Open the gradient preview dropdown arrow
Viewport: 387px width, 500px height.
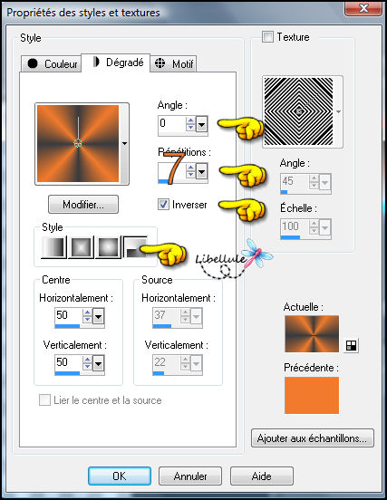click(x=124, y=143)
